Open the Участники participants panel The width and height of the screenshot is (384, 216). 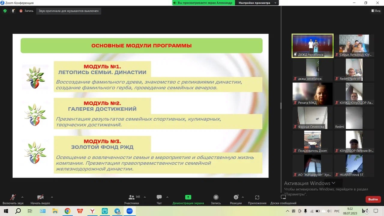pyautogui.click(x=132, y=199)
